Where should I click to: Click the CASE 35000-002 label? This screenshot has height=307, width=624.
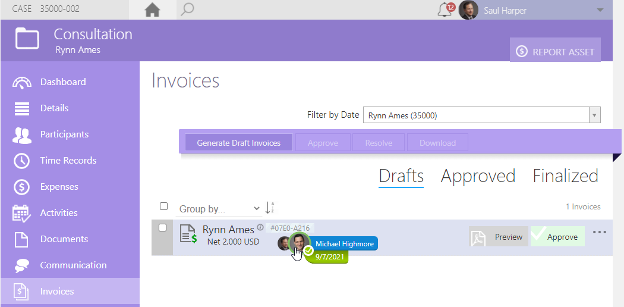pyautogui.click(x=46, y=9)
